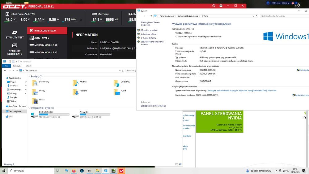Select Dysk lokalny (C:) drive
The height and width of the screenshot is (174, 309).
(x=50, y=114)
